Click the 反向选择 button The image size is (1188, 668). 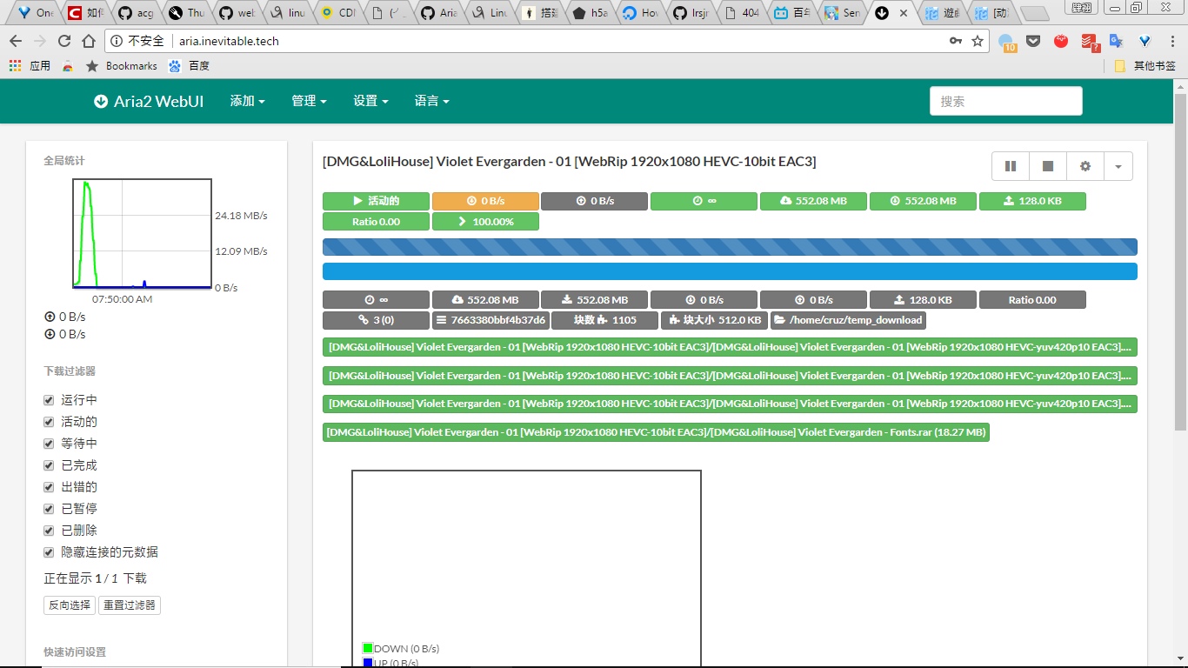(70, 605)
